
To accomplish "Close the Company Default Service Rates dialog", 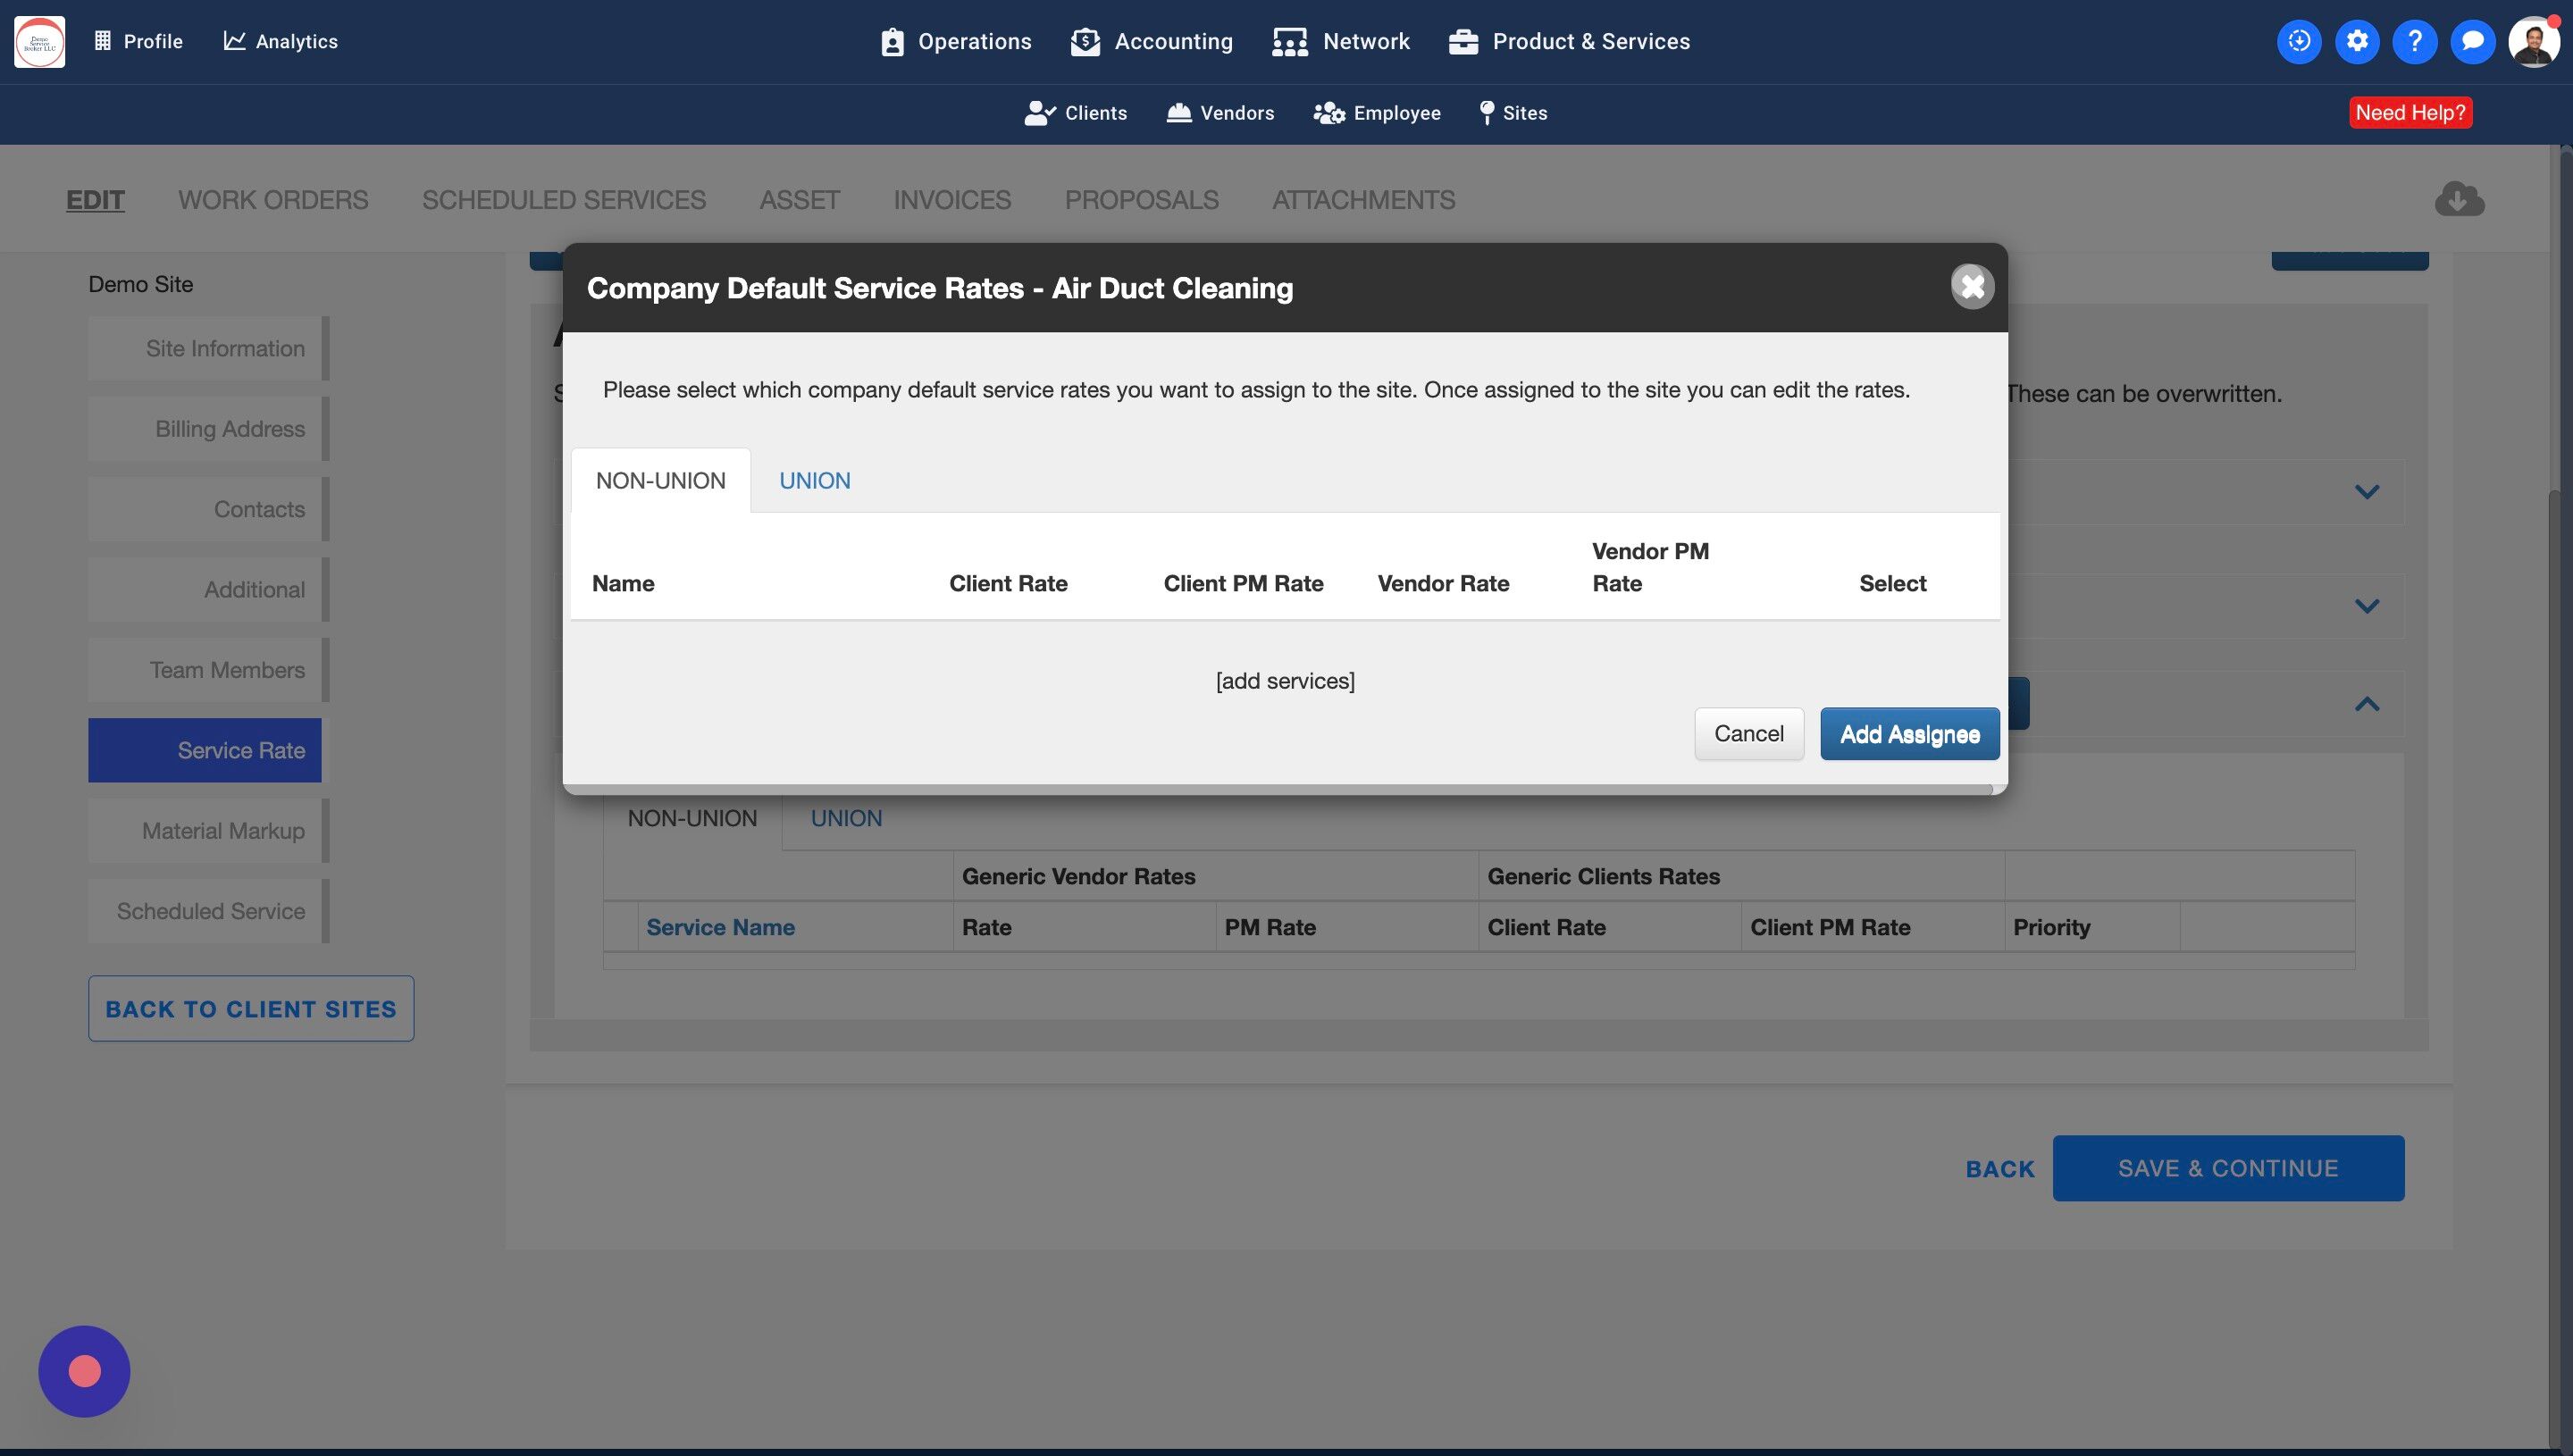I will (1972, 287).
